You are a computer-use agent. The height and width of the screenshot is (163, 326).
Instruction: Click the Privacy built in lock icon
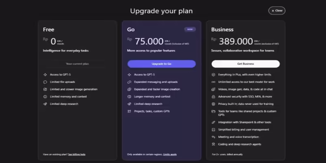point(214,104)
